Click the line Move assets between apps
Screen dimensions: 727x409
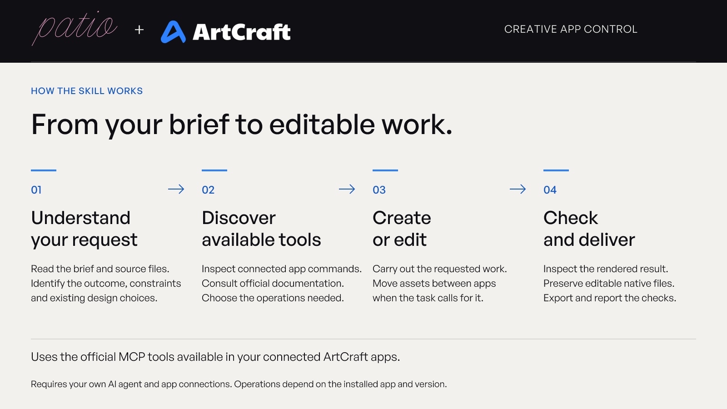(x=434, y=284)
